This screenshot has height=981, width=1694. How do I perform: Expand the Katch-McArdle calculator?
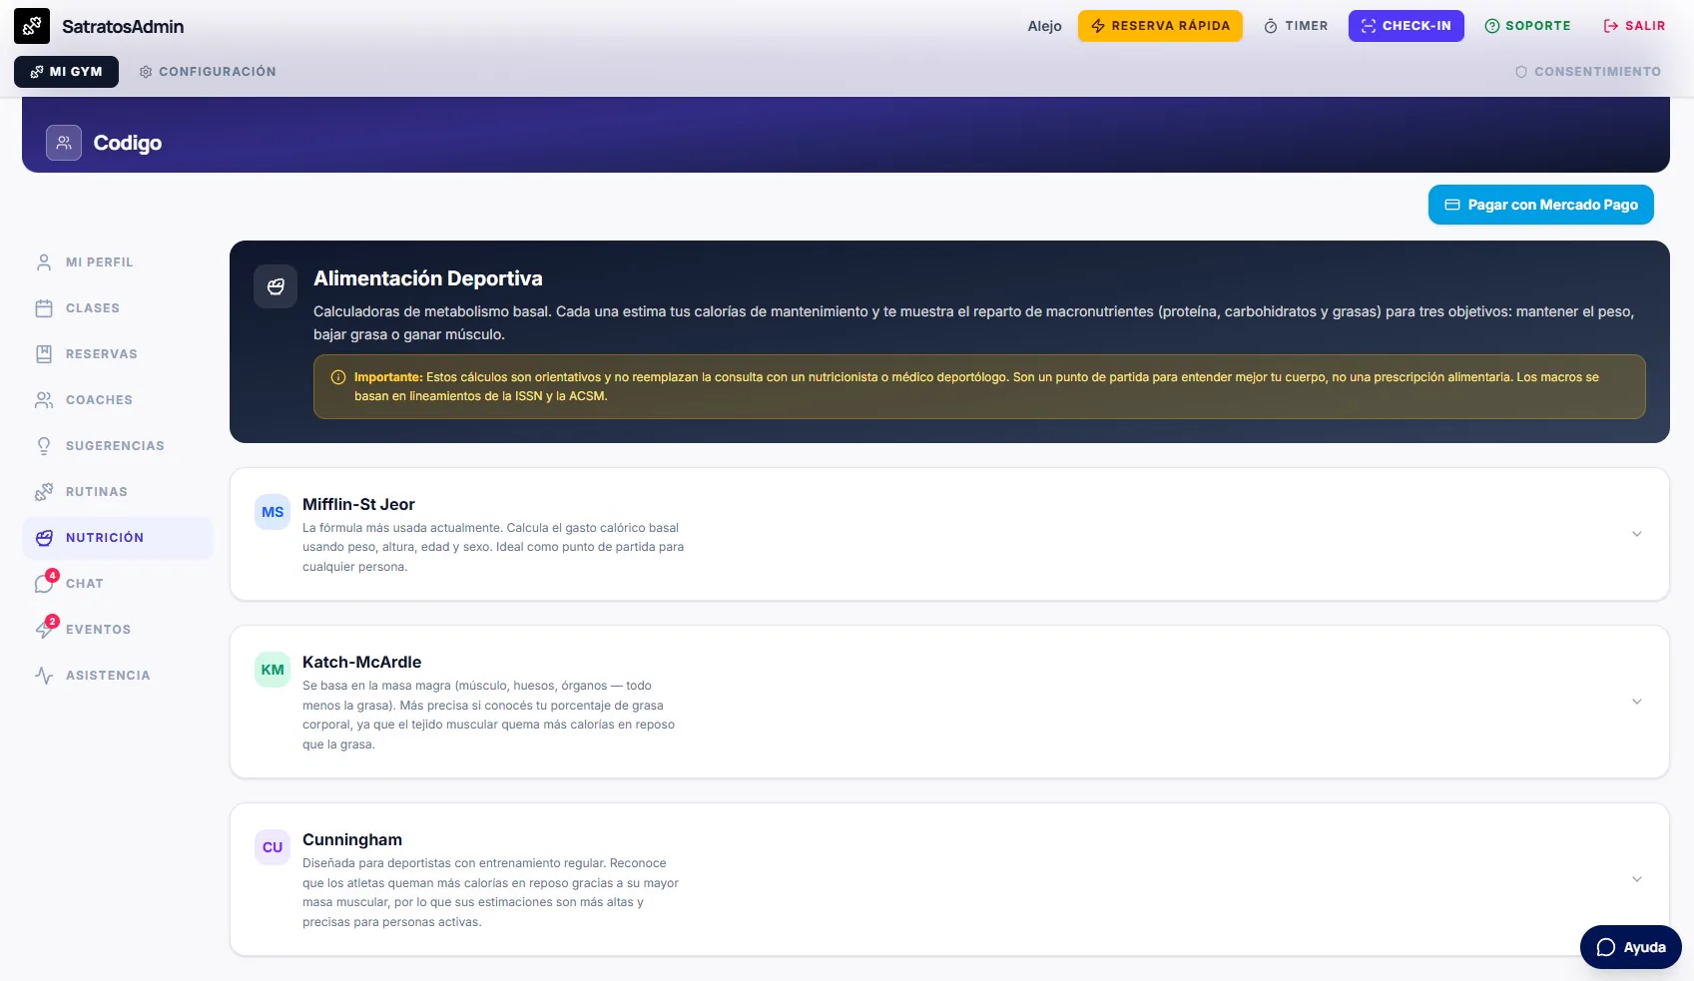tap(1637, 702)
